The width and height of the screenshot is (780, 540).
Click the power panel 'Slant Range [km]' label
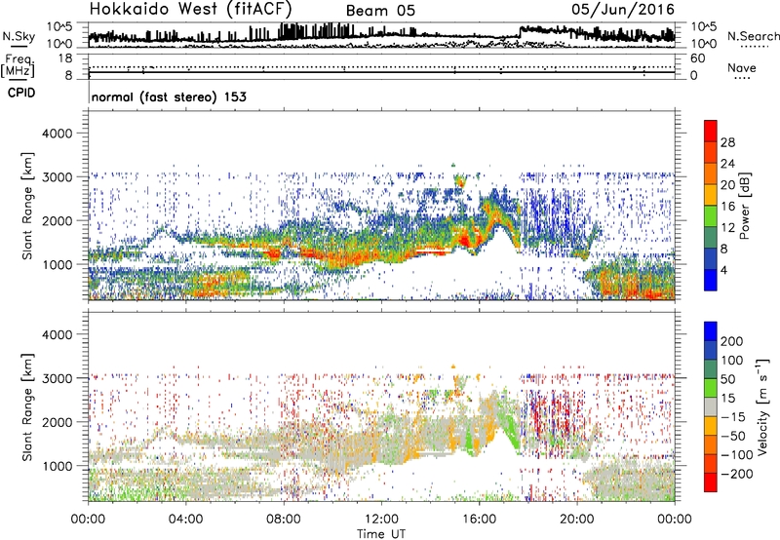[27, 206]
